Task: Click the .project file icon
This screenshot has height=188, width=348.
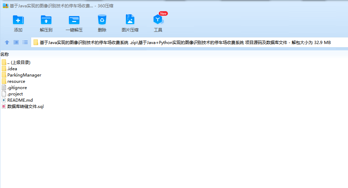Action: pyautogui.click(x=4, y=94)
